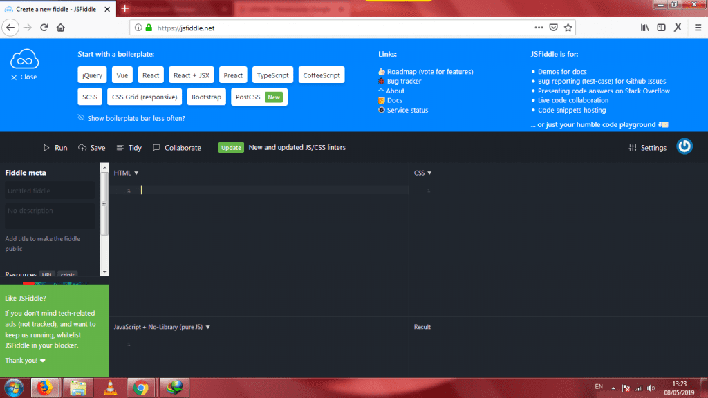The image size is (708, 398).
Task: Open the About link
Action: (x=391, y=91)
